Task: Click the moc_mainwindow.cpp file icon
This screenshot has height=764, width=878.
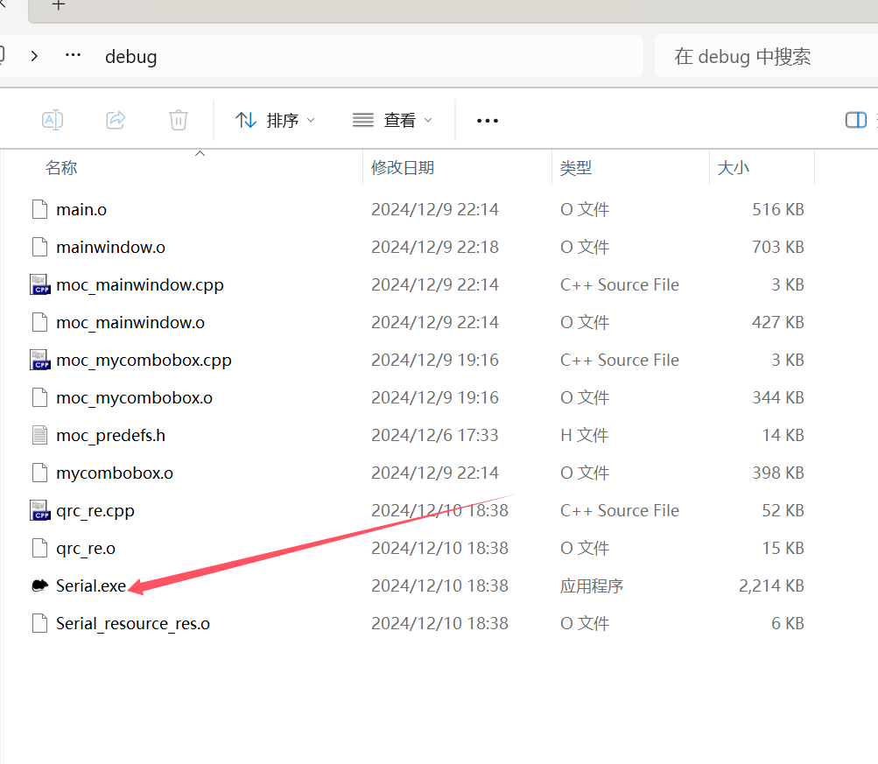Action: coord(39,284)
